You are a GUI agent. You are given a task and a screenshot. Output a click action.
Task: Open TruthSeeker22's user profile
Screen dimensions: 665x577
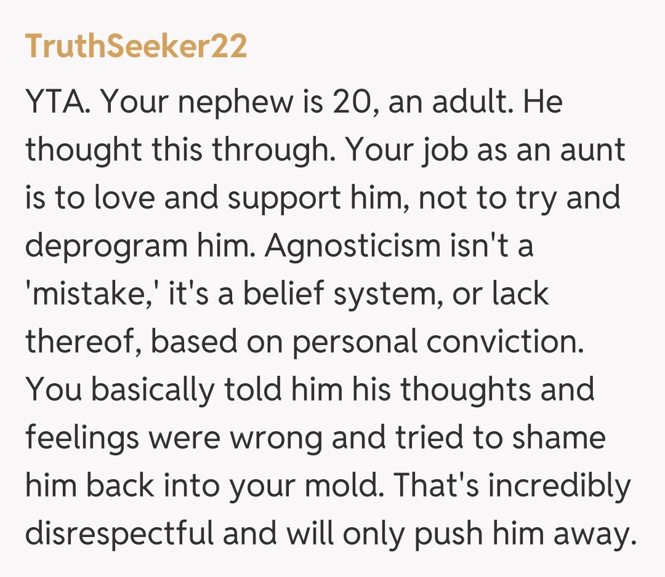[136, 47]
